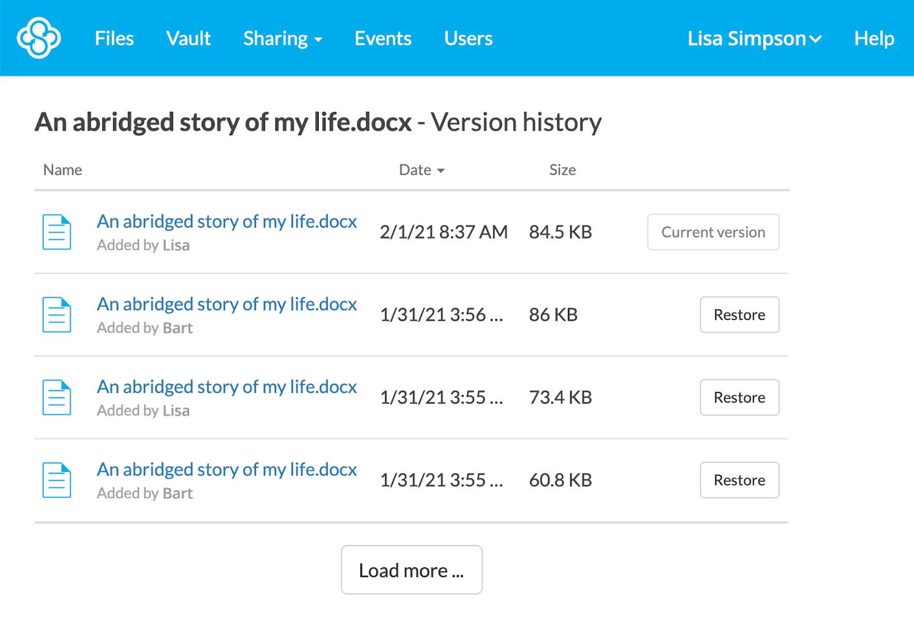
Task: Open Help from the top navigation
Action: pos(874,38)
